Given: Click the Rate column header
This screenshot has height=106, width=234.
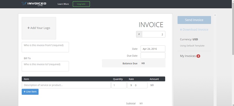Looking at the screenshot, I should click(x=131, y=79).
